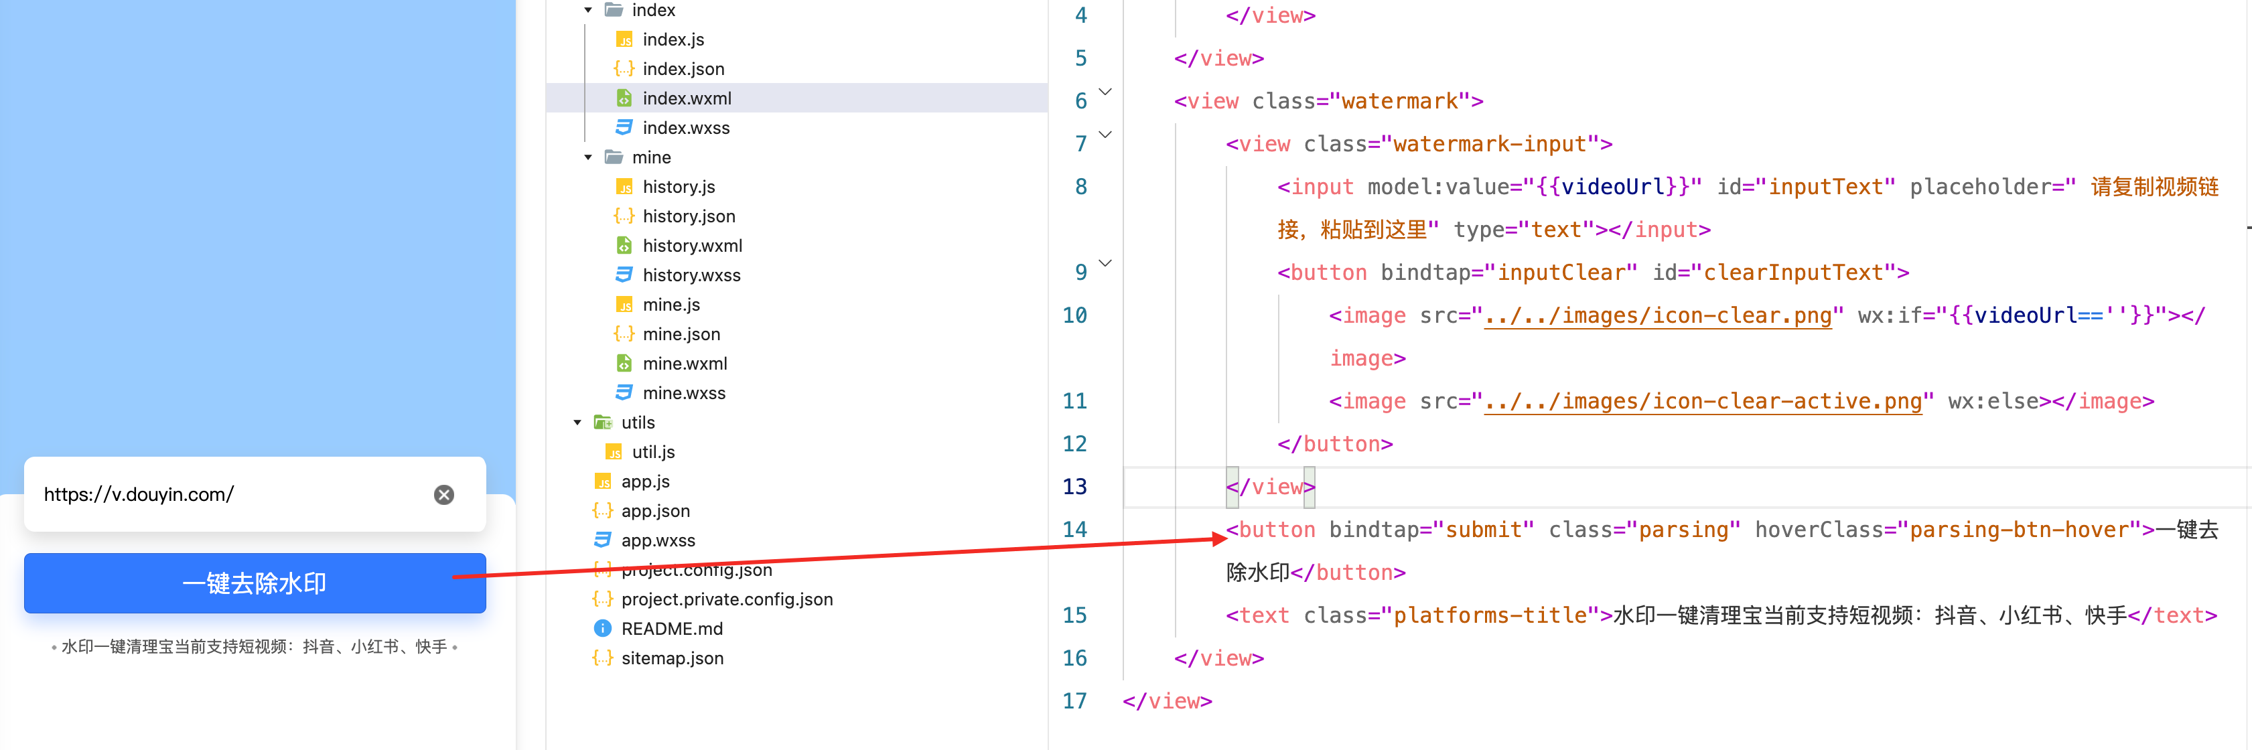Viewport: 2252px width, 750px height.
Task: Fold code block at line 7
Action: point(1105,135)
